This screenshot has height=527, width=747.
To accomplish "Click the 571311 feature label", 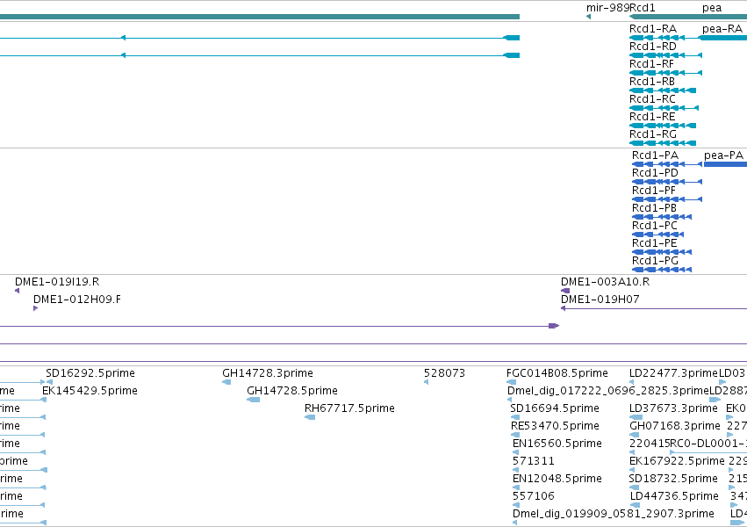I will tap(534, 461).
